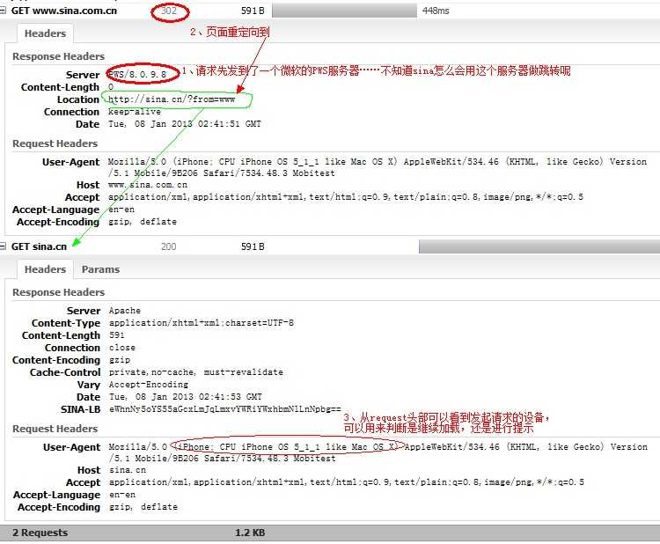This screenshot has width=660, height=544.
Task: Select the SINA-LB header value
Action: 225,408
